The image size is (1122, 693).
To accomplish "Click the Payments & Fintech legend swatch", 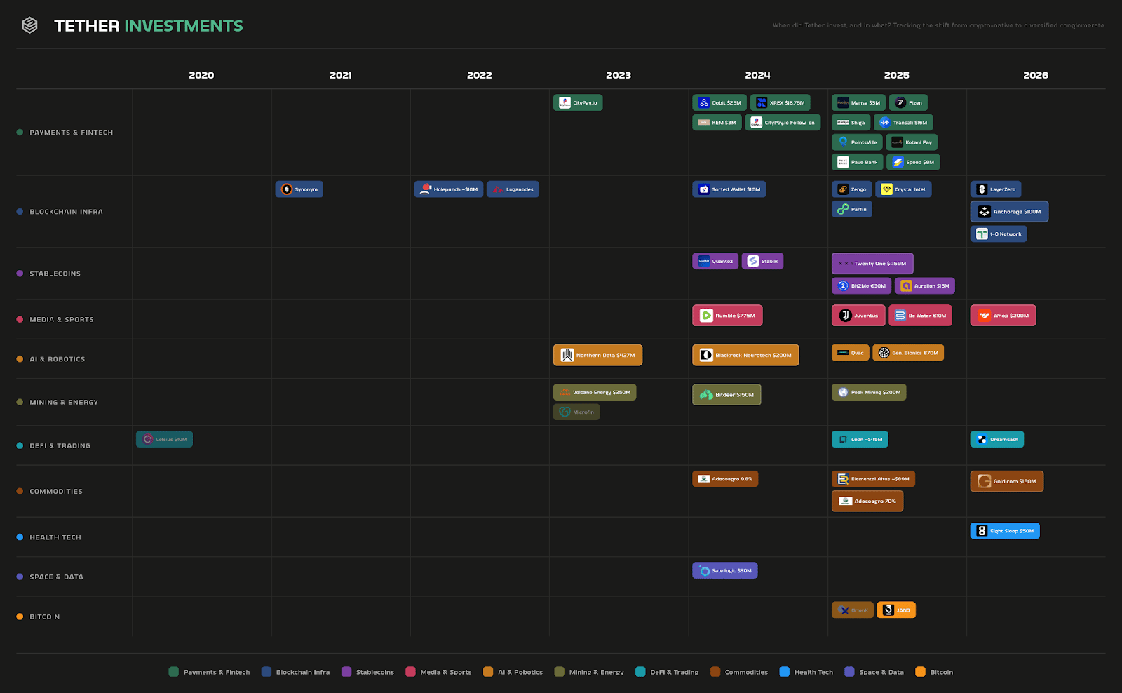I will click(174, 672).
